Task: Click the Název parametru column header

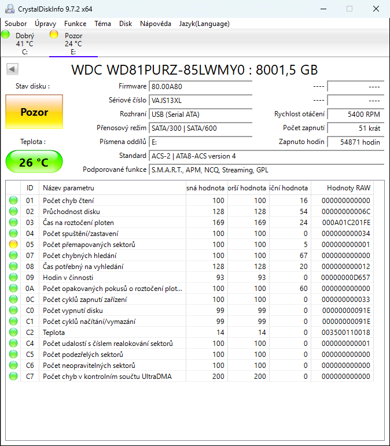Action: tap(112, 188)
